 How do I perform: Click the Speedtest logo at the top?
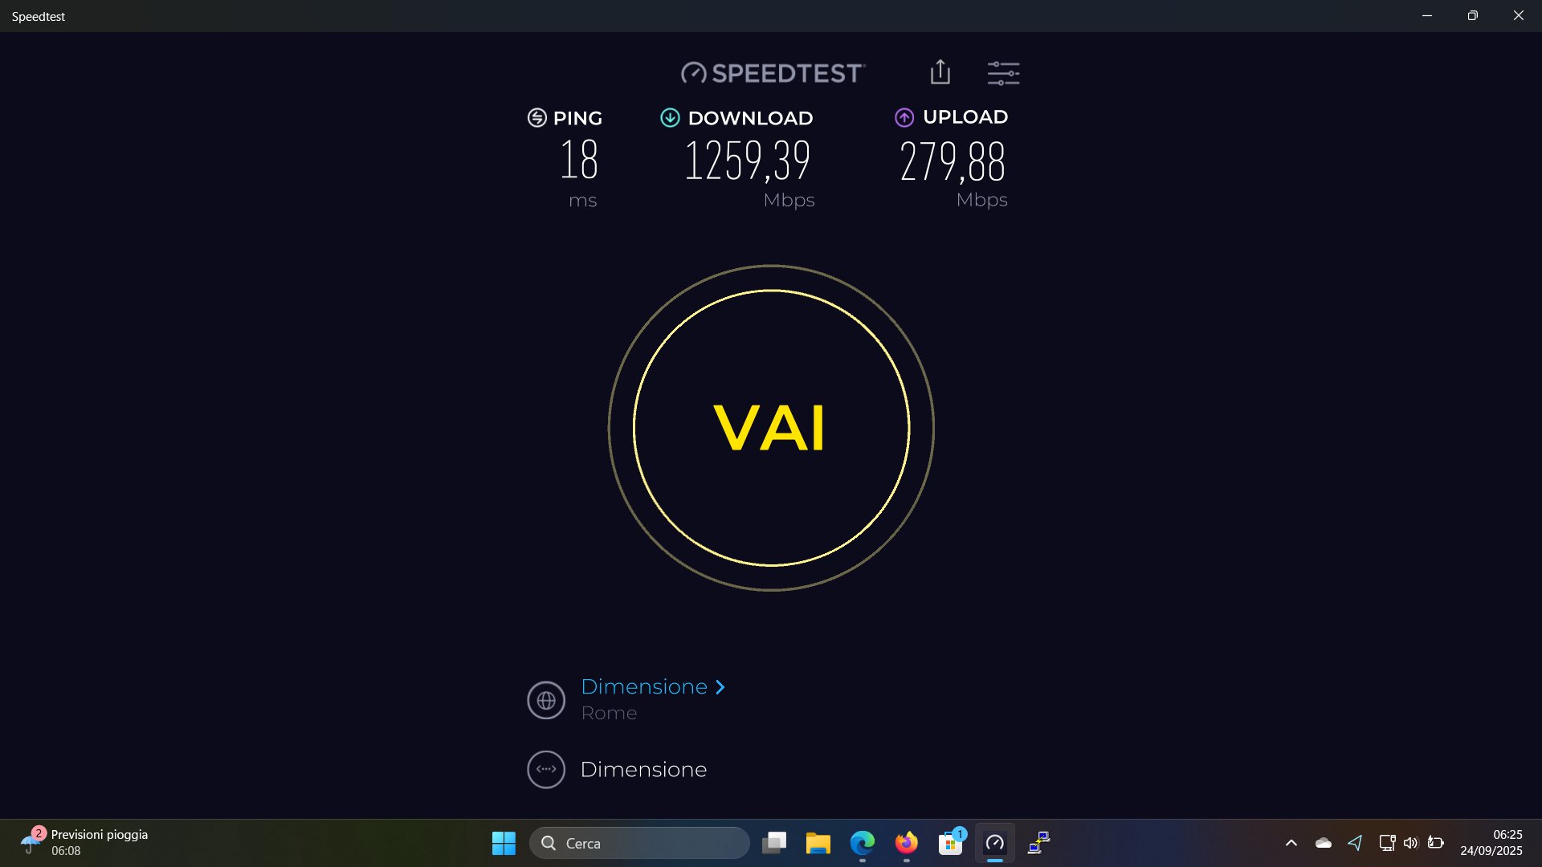(773, 73)
